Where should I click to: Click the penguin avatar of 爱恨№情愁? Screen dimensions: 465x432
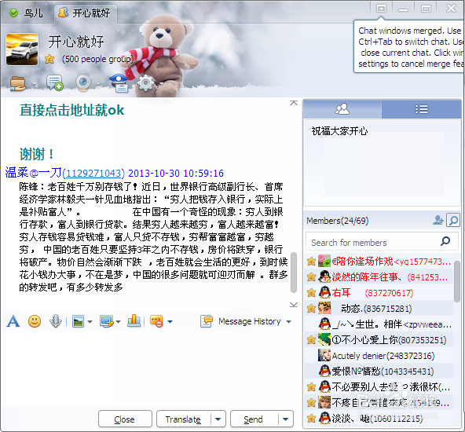(x=324, y=371)
